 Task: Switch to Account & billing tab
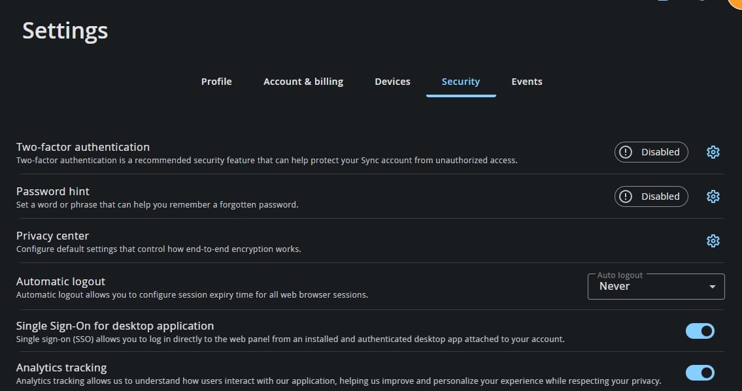[x=303, y=82]
